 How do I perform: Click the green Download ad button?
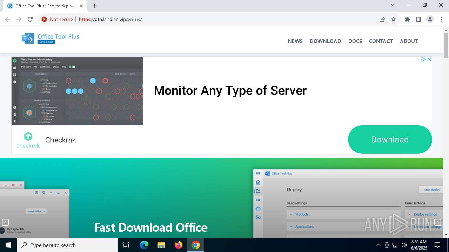[x=390, y=139]
